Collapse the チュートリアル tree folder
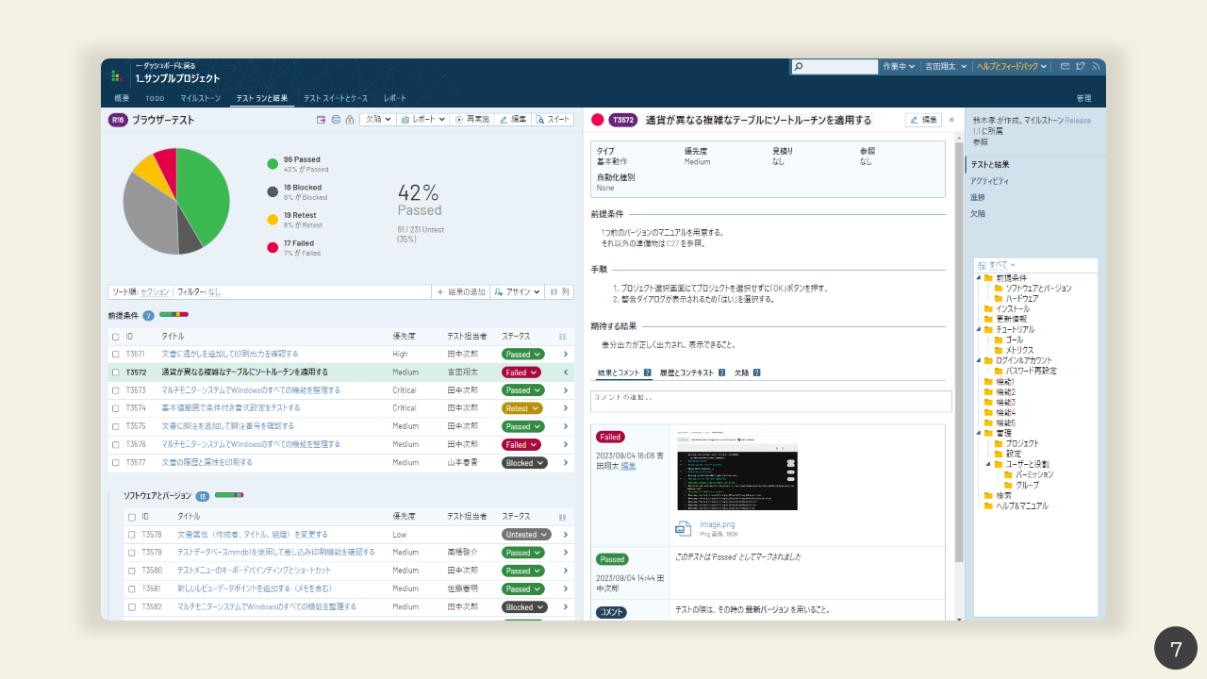This screenshot has height=679, width=1207. (x=978, y=330)
